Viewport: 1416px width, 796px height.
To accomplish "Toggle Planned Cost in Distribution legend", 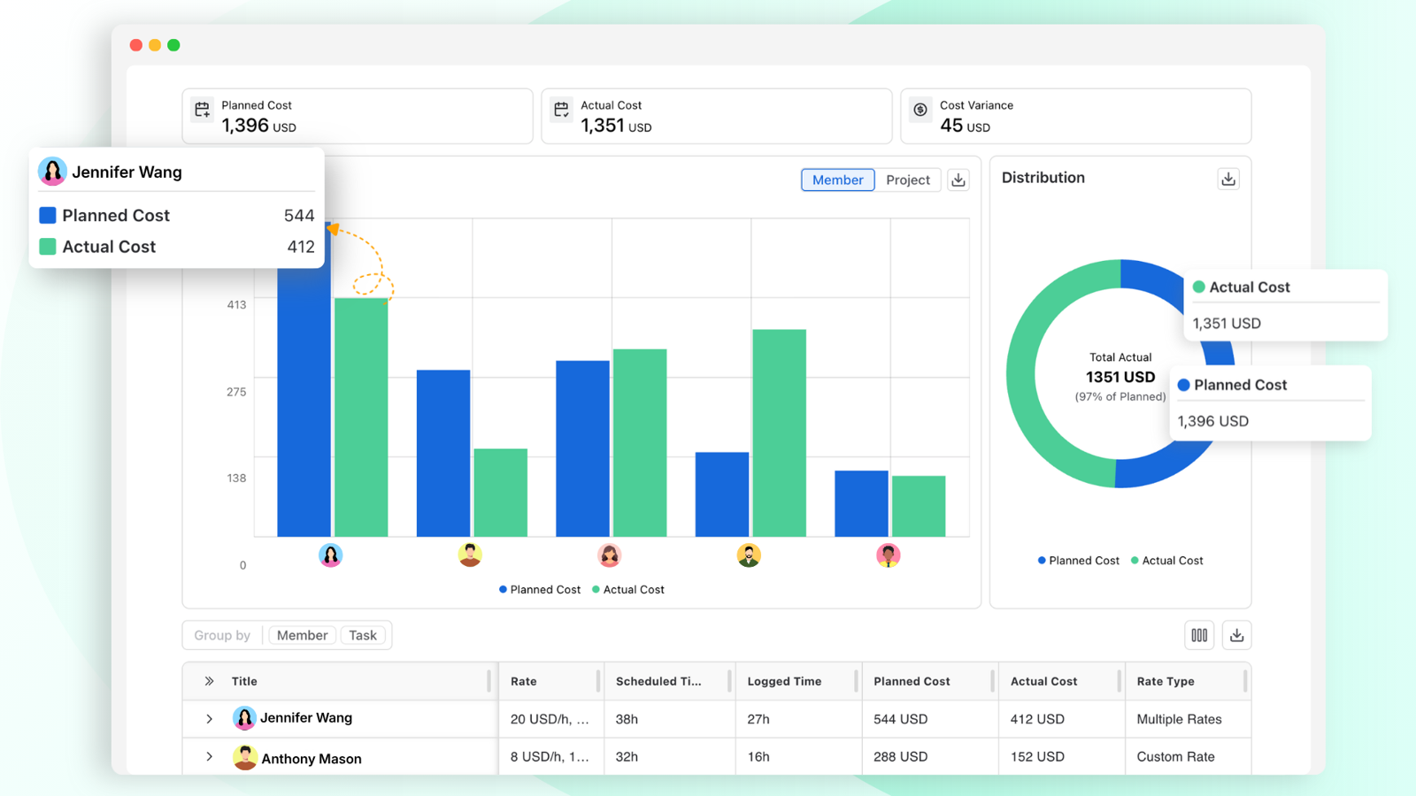I will [1079, 561].
